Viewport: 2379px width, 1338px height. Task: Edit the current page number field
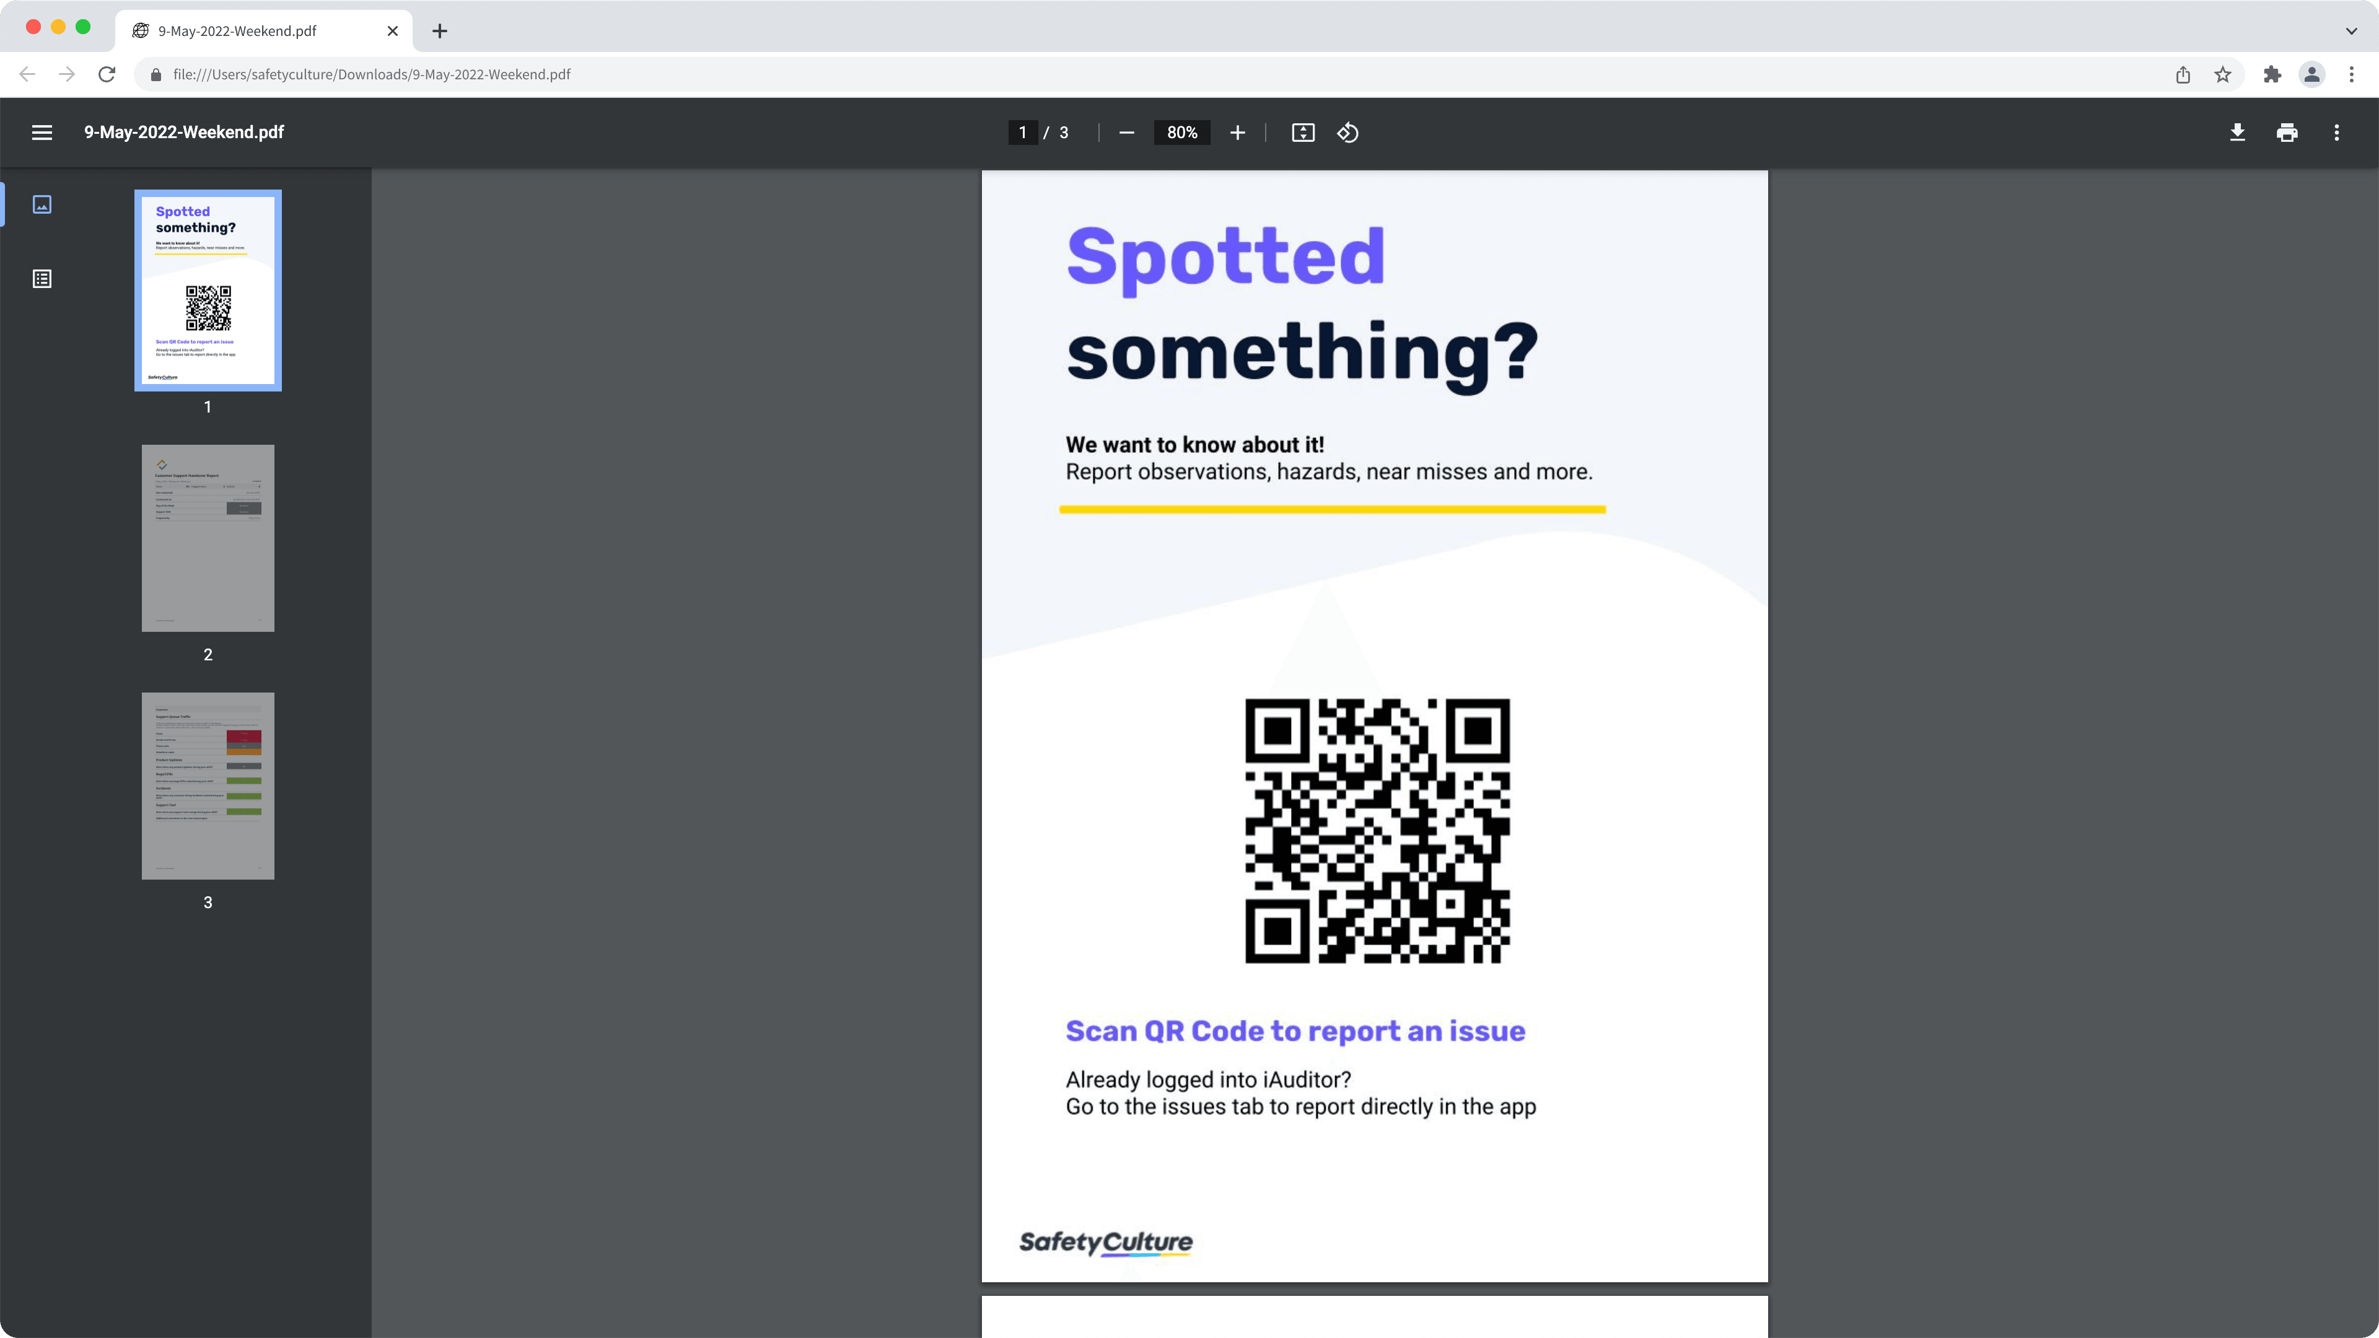coord(1022,132)
